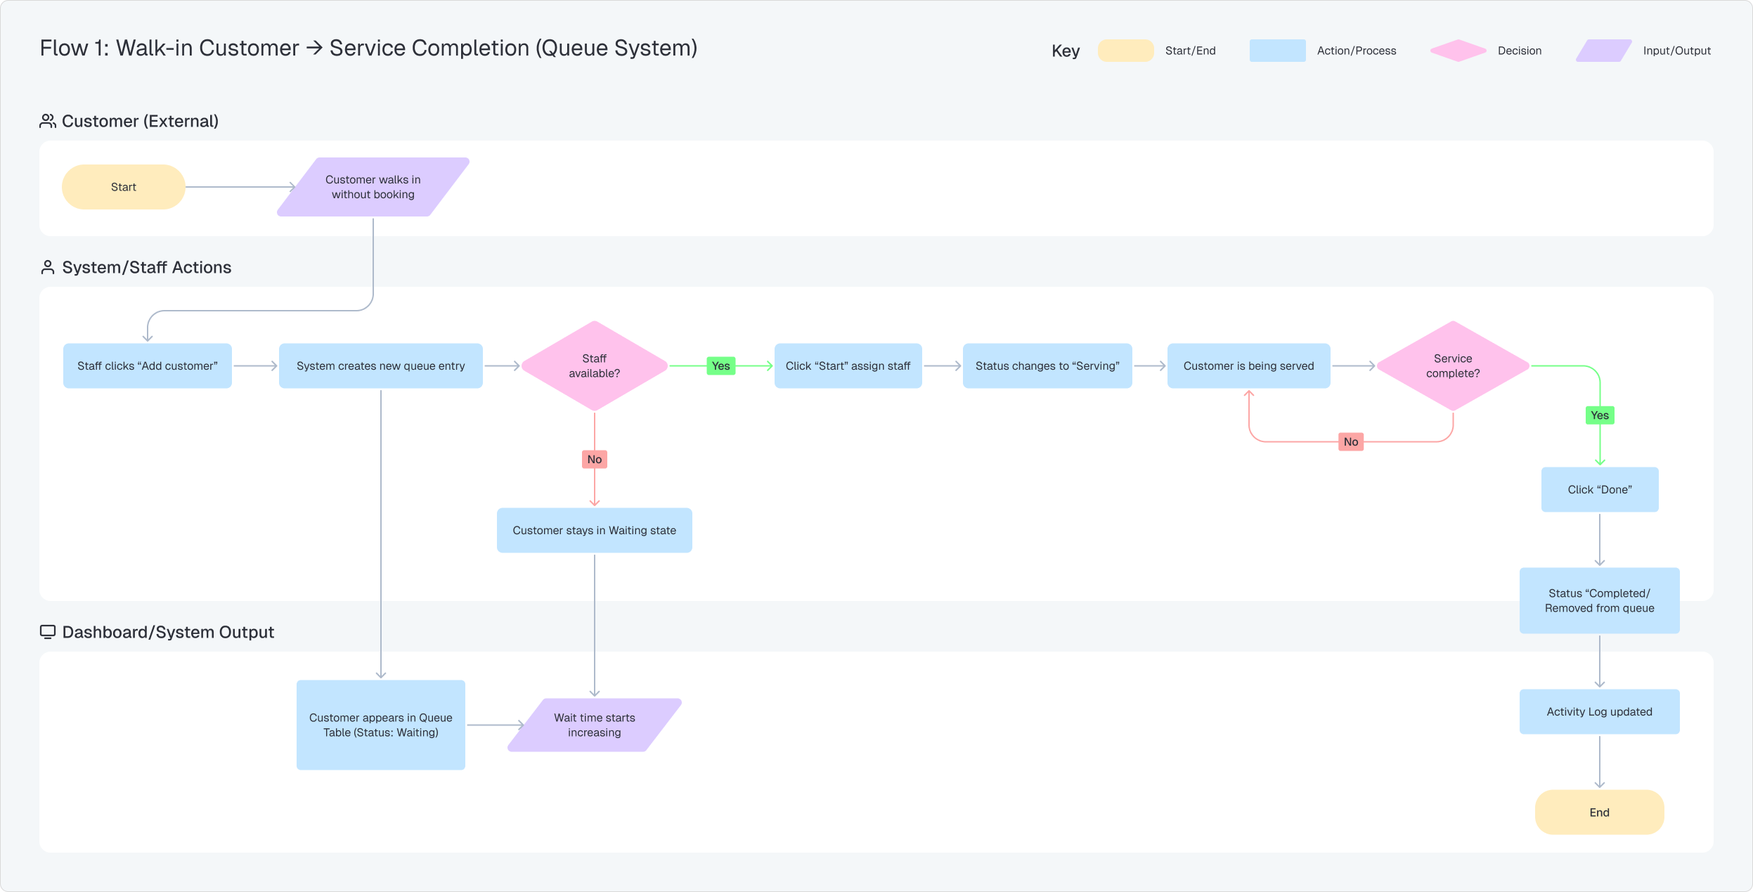Click the 'Staff clicks Add customer' box
Image resolution: width=1753 pixels, height=892 pixels.
(148, 366)
